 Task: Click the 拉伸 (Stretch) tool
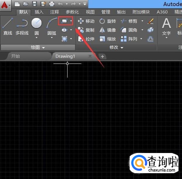[86, 39]
